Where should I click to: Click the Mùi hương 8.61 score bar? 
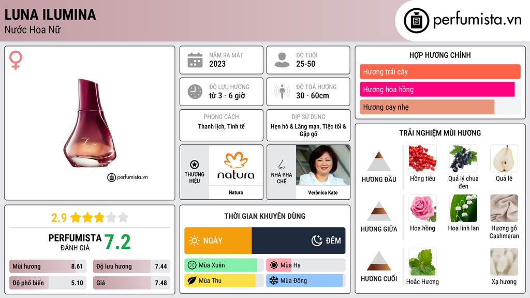(48, 266)
